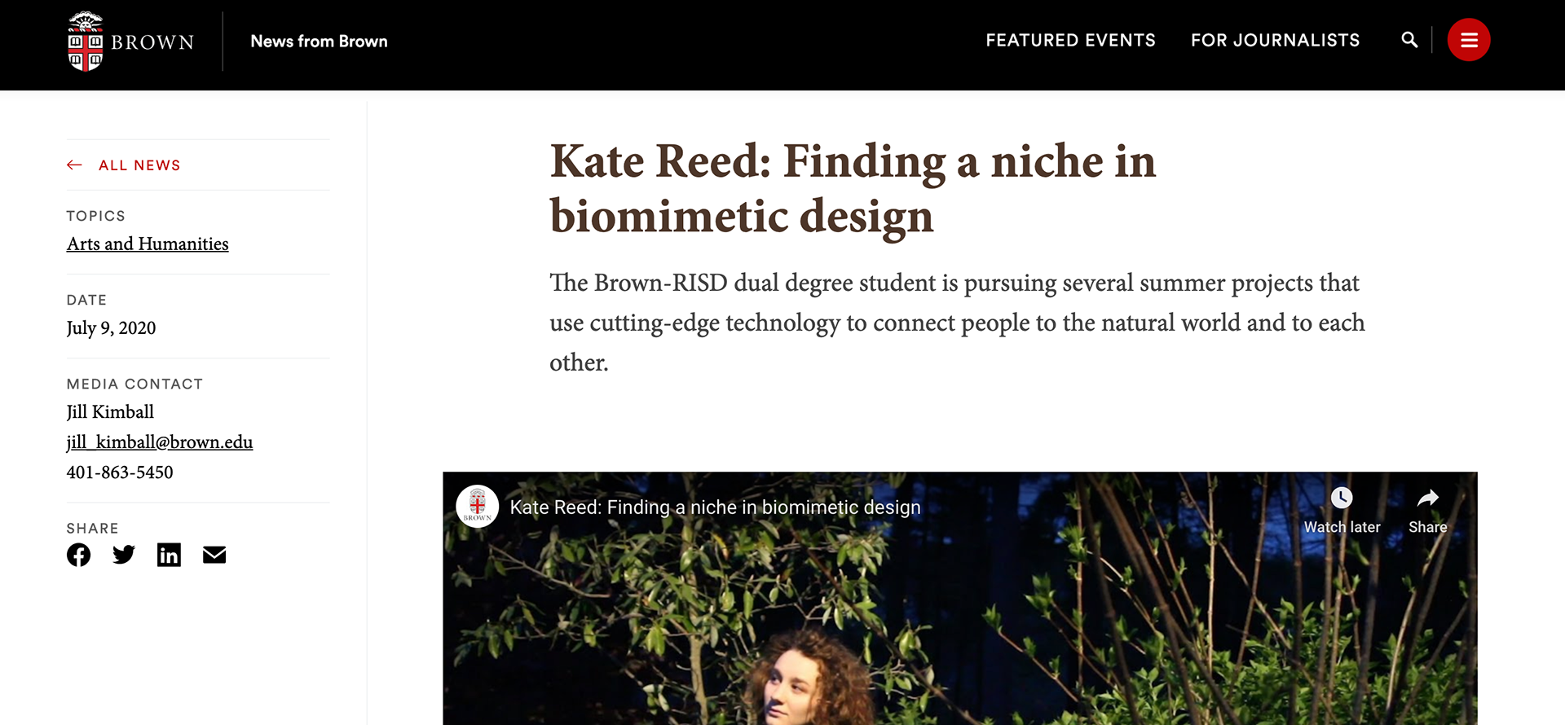
Task: Click the left arrow beside All News
Action: click(x=74, y=165)
